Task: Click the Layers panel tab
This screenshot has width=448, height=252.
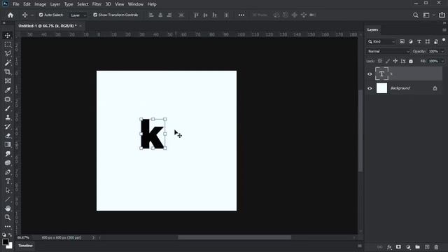Action: pyautogui.click(x=372, y=29)
